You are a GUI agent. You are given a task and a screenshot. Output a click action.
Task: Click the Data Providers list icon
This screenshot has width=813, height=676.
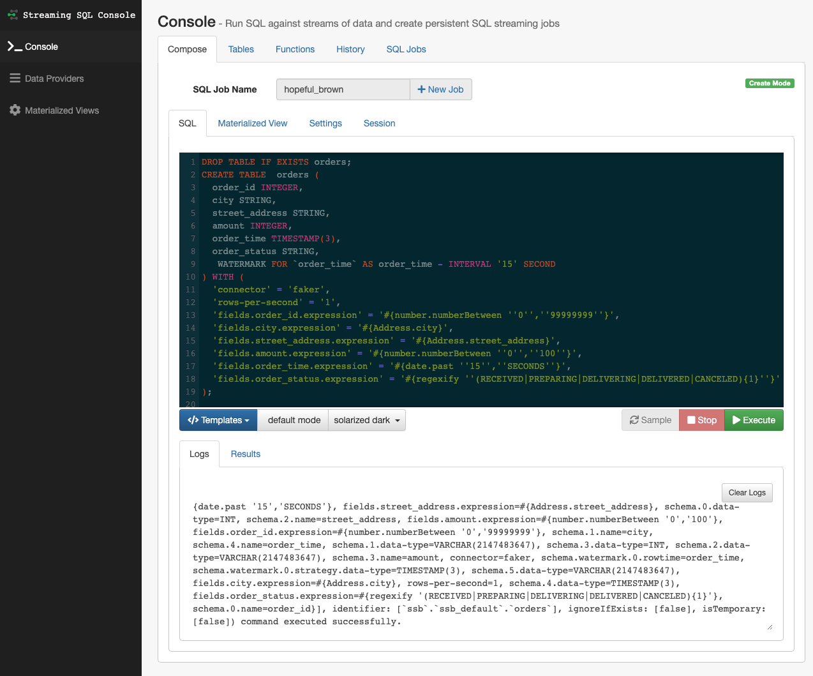[15, 79]
